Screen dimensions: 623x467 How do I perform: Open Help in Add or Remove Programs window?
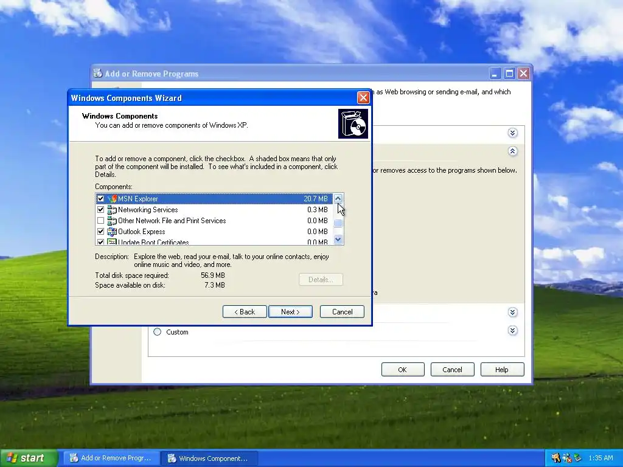[502, 370]
